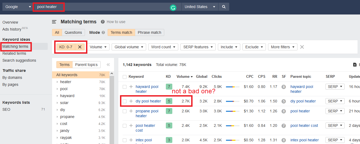This screenshot has height=144, width=360.
Task: Open the Volume filter dropdown
Action: [x=98, y=47]
